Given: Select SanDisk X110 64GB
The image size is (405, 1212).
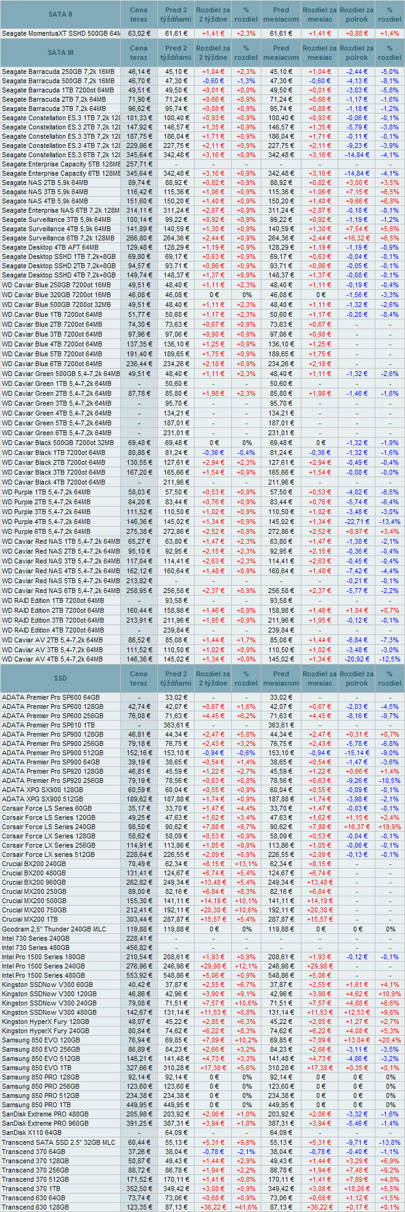Looking at the screenshot, I should [x=31, y=1132].
